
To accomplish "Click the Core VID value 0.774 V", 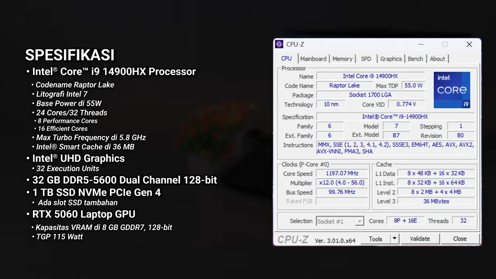I will [406, 104].
